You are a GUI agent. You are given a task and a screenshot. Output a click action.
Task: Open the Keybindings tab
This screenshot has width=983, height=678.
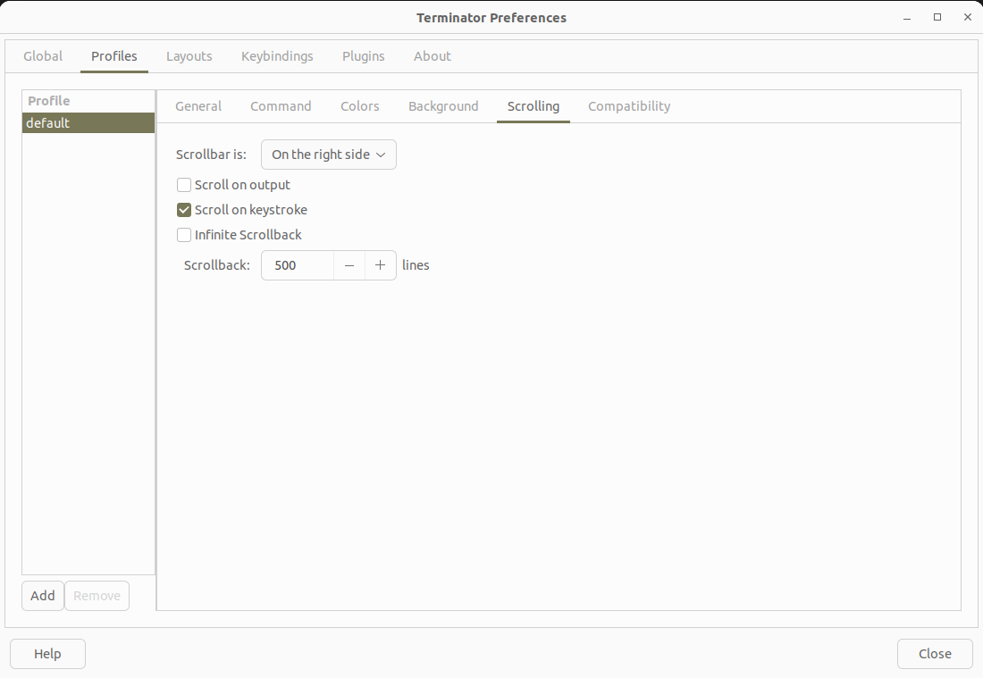point(277,56)
